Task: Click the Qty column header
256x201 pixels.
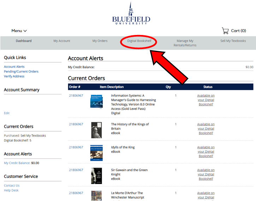Action: tap(168, 87)
